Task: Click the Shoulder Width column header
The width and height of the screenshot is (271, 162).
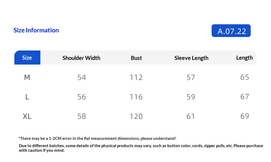Action: click(x=81, y=58)
